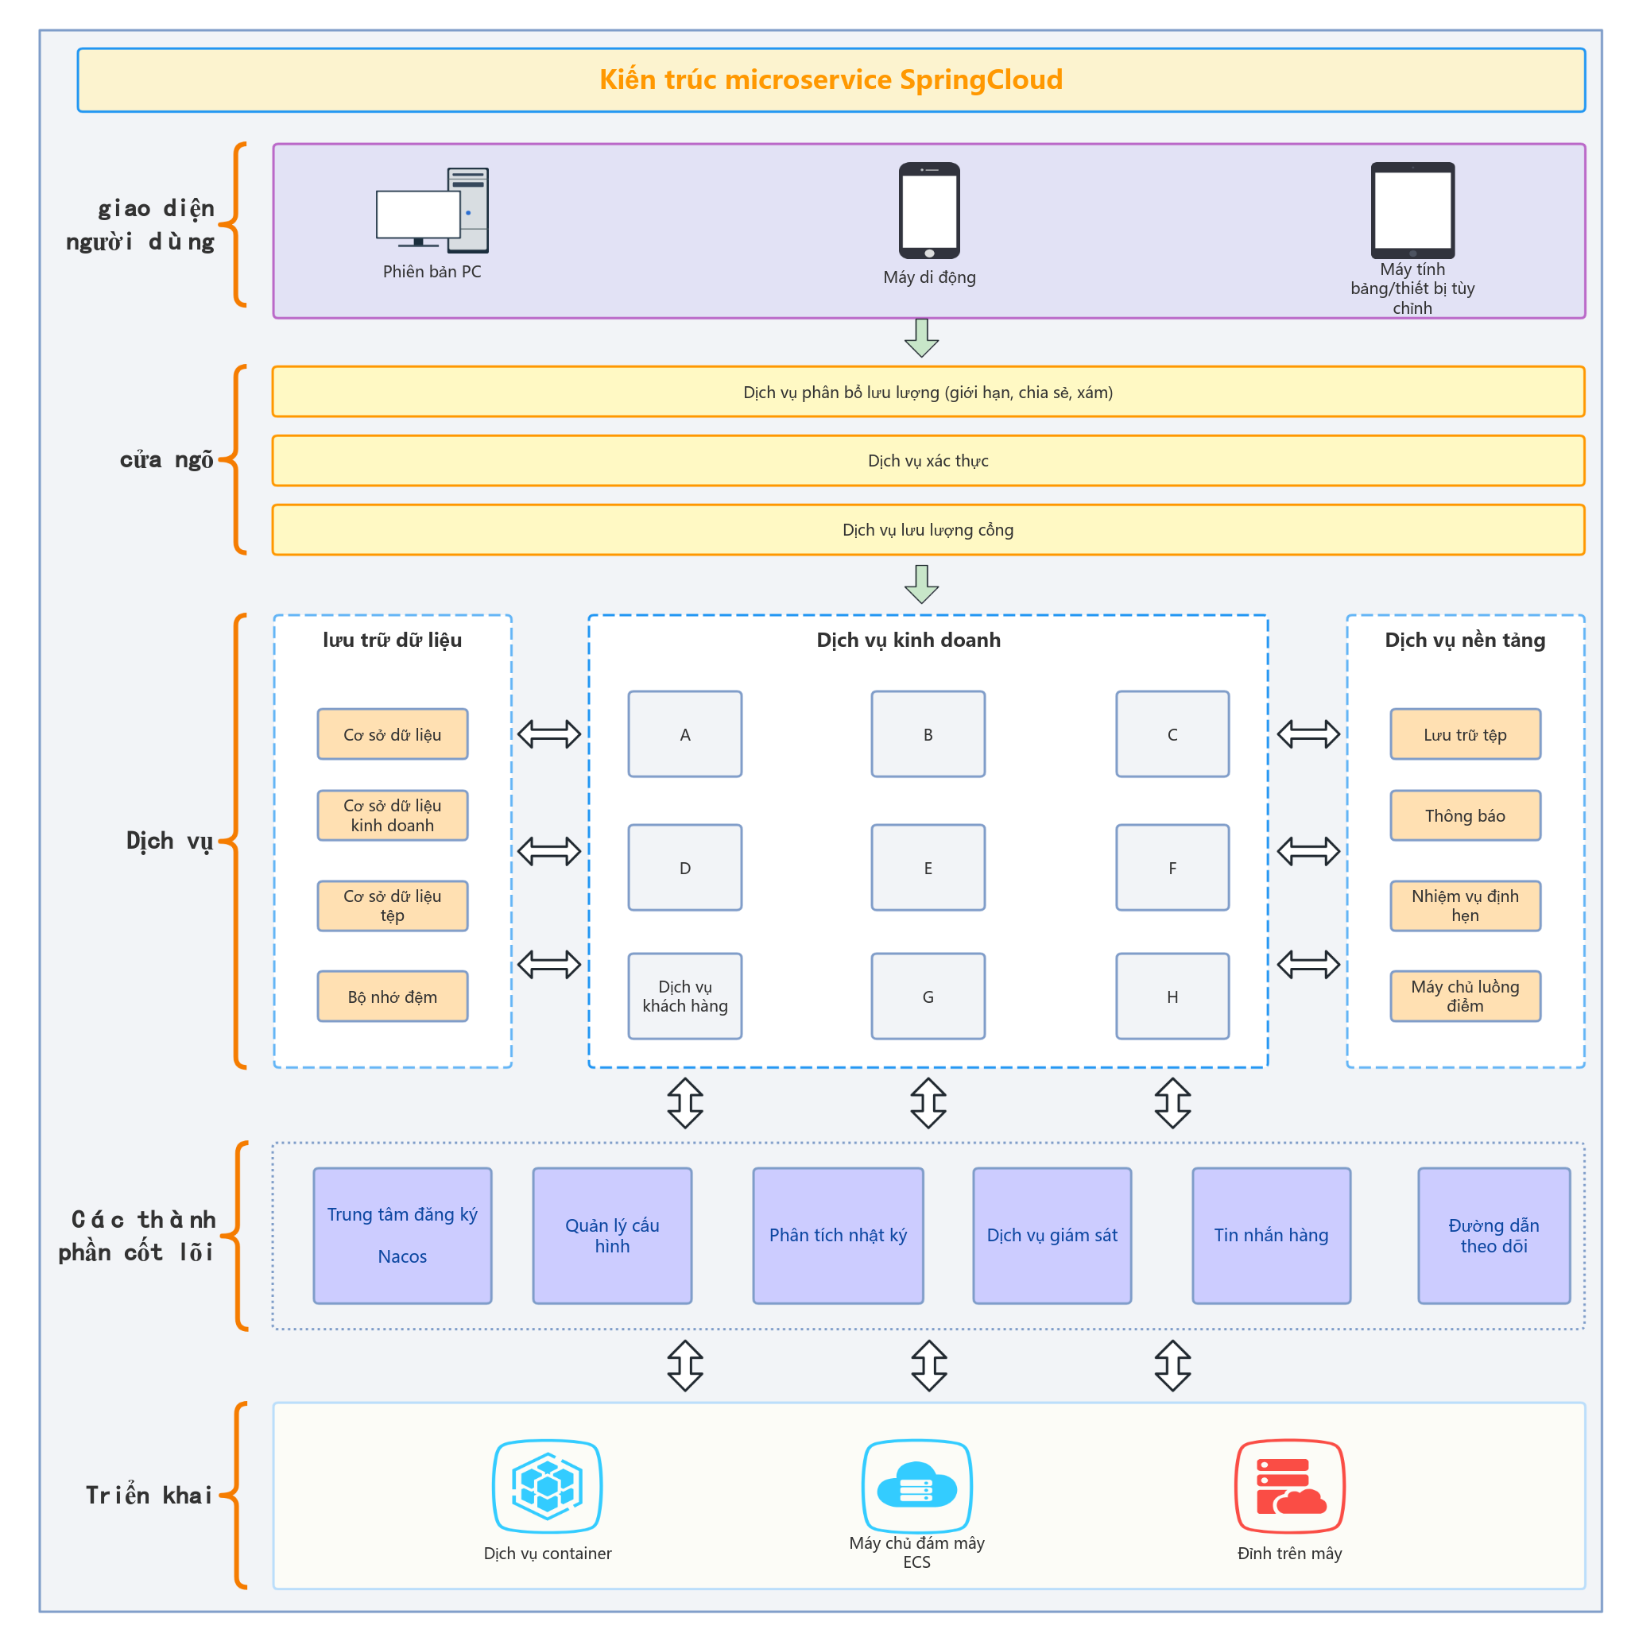Viewport: 1631px width, 1641px height.
Task: Select the traffic distribution service bar
Action: (928, 392)
